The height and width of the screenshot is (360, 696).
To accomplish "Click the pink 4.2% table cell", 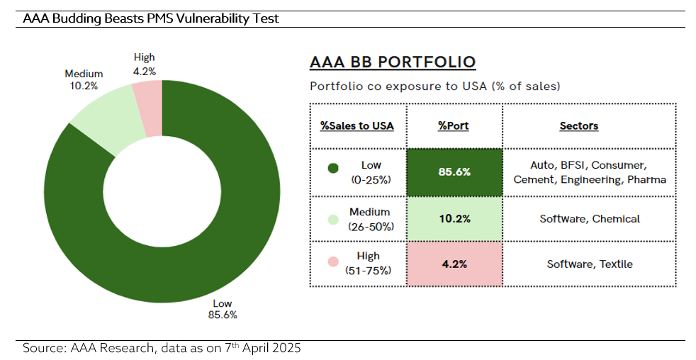I will coord(454,264).
